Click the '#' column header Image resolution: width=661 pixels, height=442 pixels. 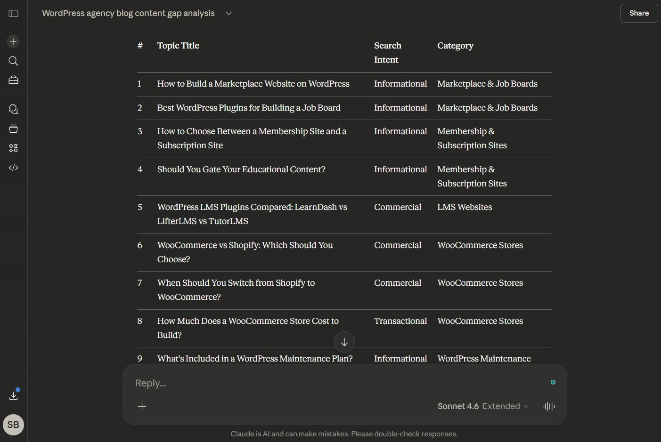pos(140,46)
